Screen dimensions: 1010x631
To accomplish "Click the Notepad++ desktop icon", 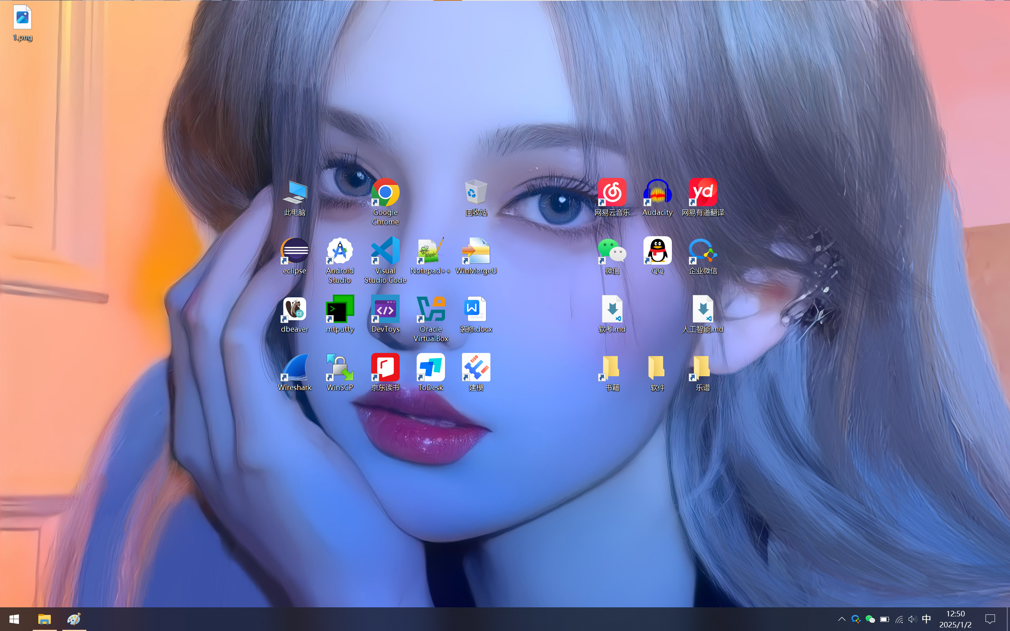I will [x=431, y=256].
